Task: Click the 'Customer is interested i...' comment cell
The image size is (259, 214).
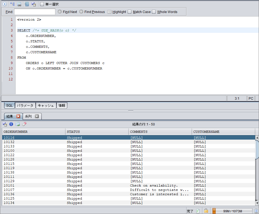Action: point(160,194)
